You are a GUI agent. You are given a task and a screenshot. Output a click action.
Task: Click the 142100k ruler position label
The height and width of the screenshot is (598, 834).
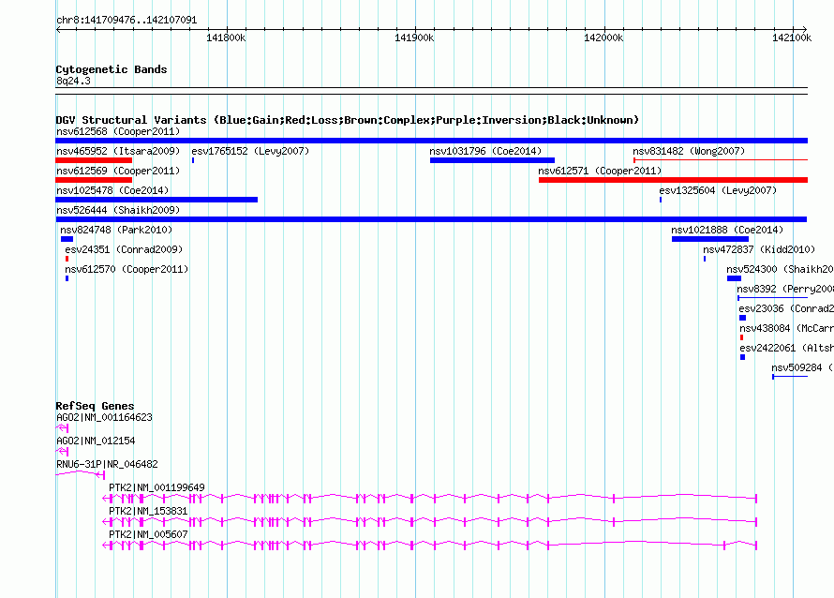coord(792,37)
